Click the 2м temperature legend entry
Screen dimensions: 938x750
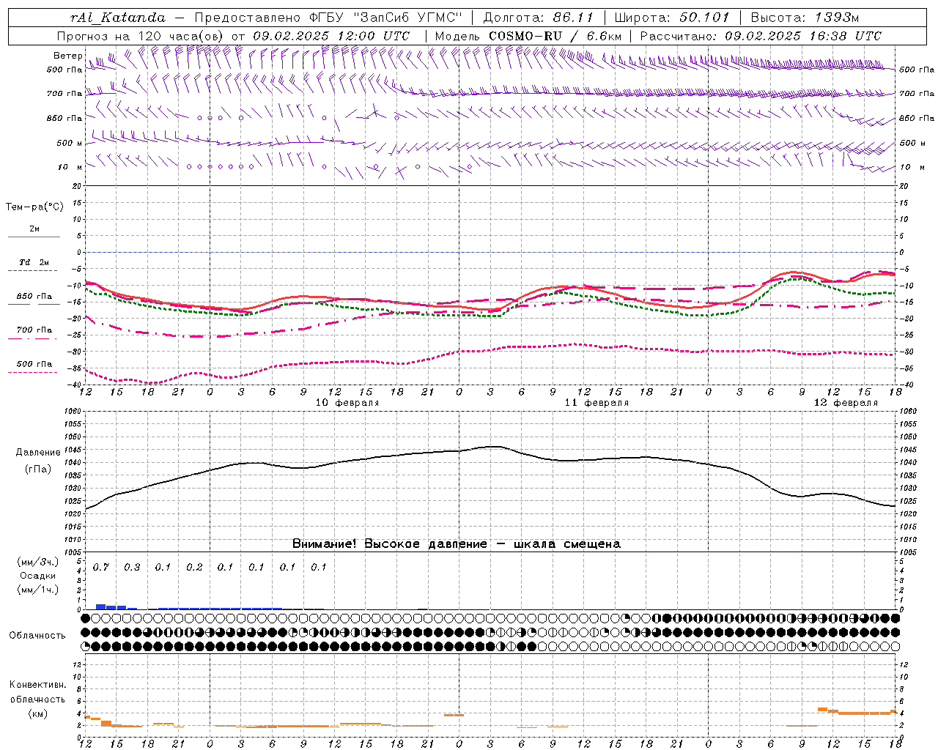click(x=34, y=229)
